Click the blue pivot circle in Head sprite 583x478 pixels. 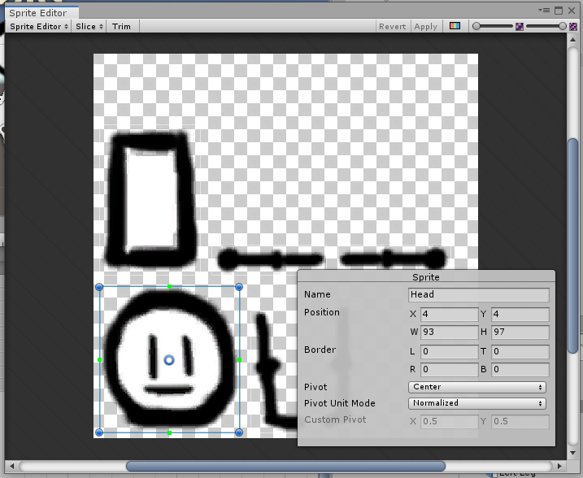[x=169, y=360]
